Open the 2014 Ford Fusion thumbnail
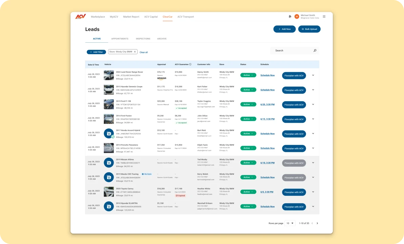The width and height of the screenshot is (404, 244). [109, 119]
